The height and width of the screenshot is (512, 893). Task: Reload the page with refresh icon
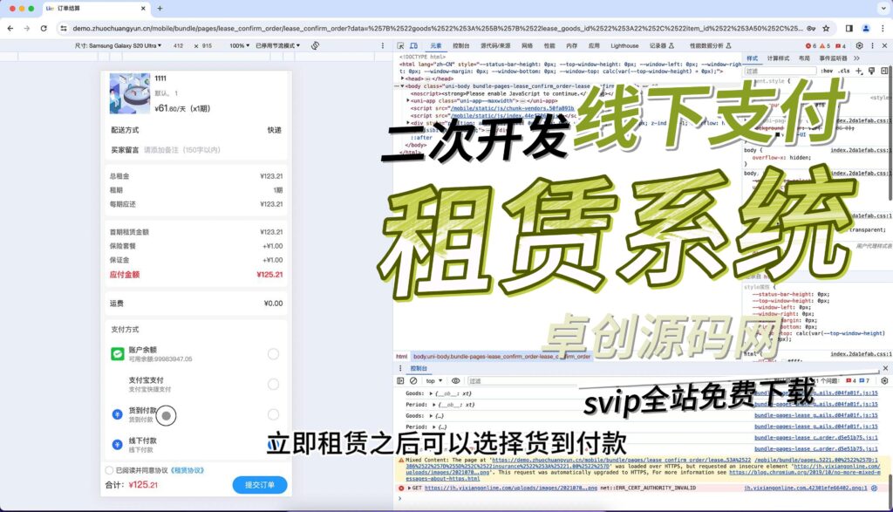coord(44,28)
